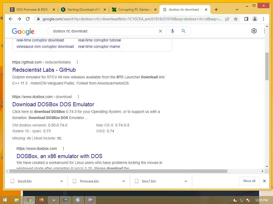Open Action Center flag tray icon

click(248, 200)
